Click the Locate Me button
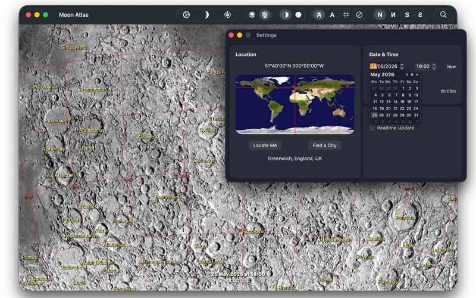 pyautogui.click(x=265, y=145)
